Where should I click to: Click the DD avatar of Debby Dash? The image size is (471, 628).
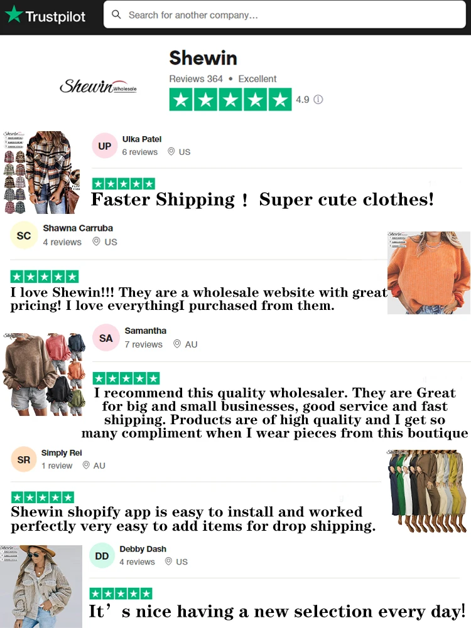click(102, 556)
